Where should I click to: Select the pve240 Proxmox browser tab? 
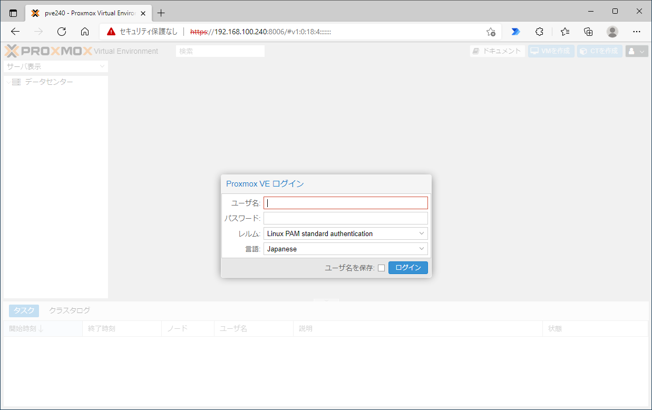point(89,13)
